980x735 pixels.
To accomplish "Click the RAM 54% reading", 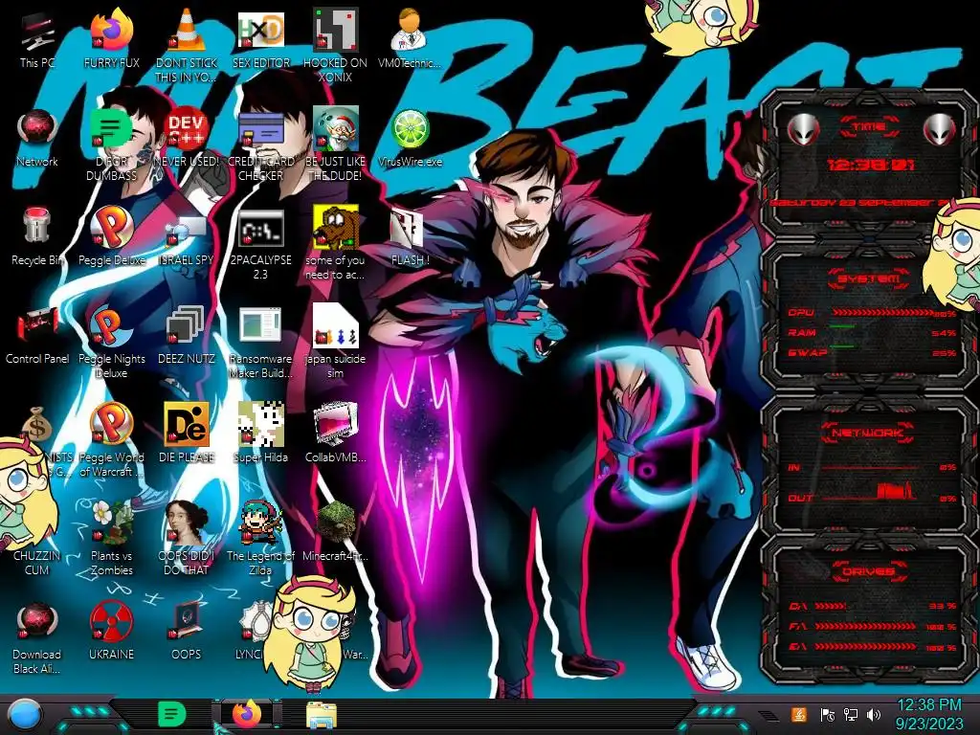I will pos(944,333).
